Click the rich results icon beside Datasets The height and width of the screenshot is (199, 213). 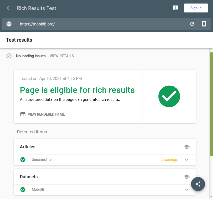click(x=187, y=177)
